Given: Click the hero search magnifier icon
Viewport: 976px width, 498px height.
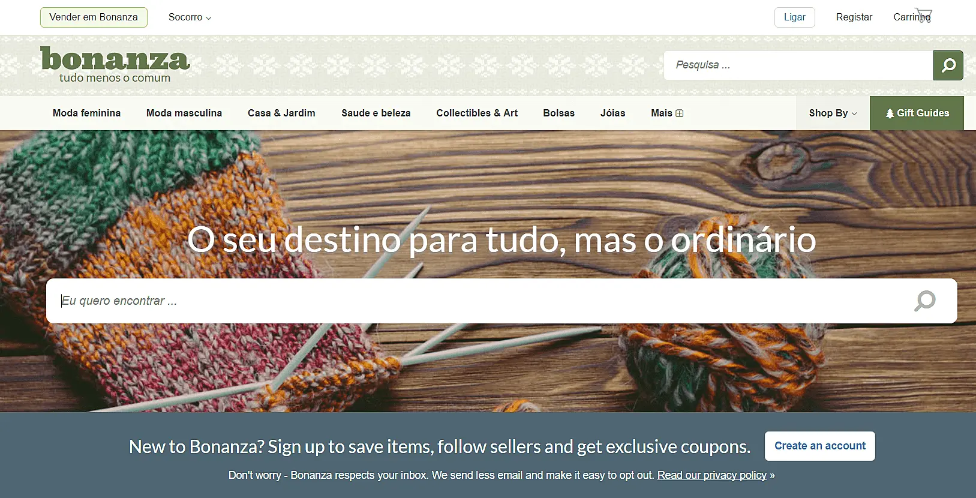Looking at the screenshot, I should 924,301.
